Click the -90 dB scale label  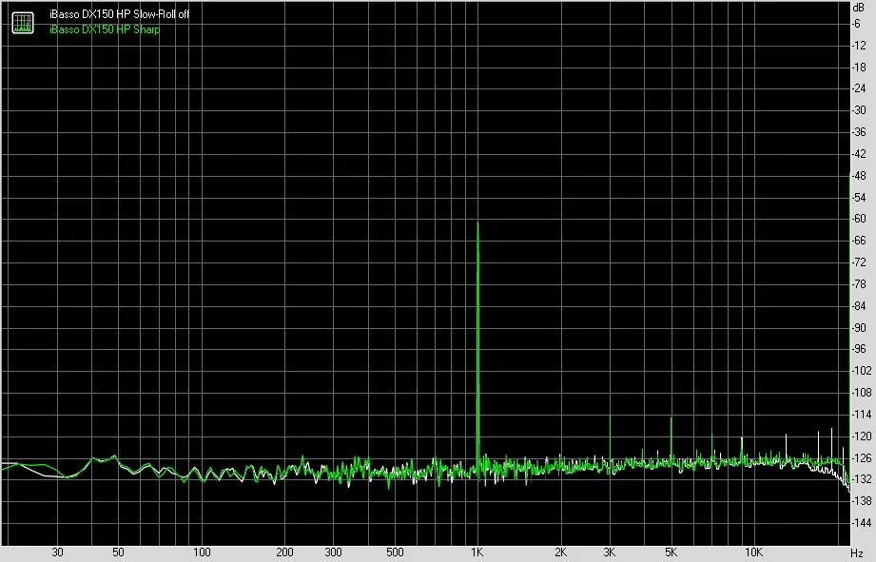point(859,327)
